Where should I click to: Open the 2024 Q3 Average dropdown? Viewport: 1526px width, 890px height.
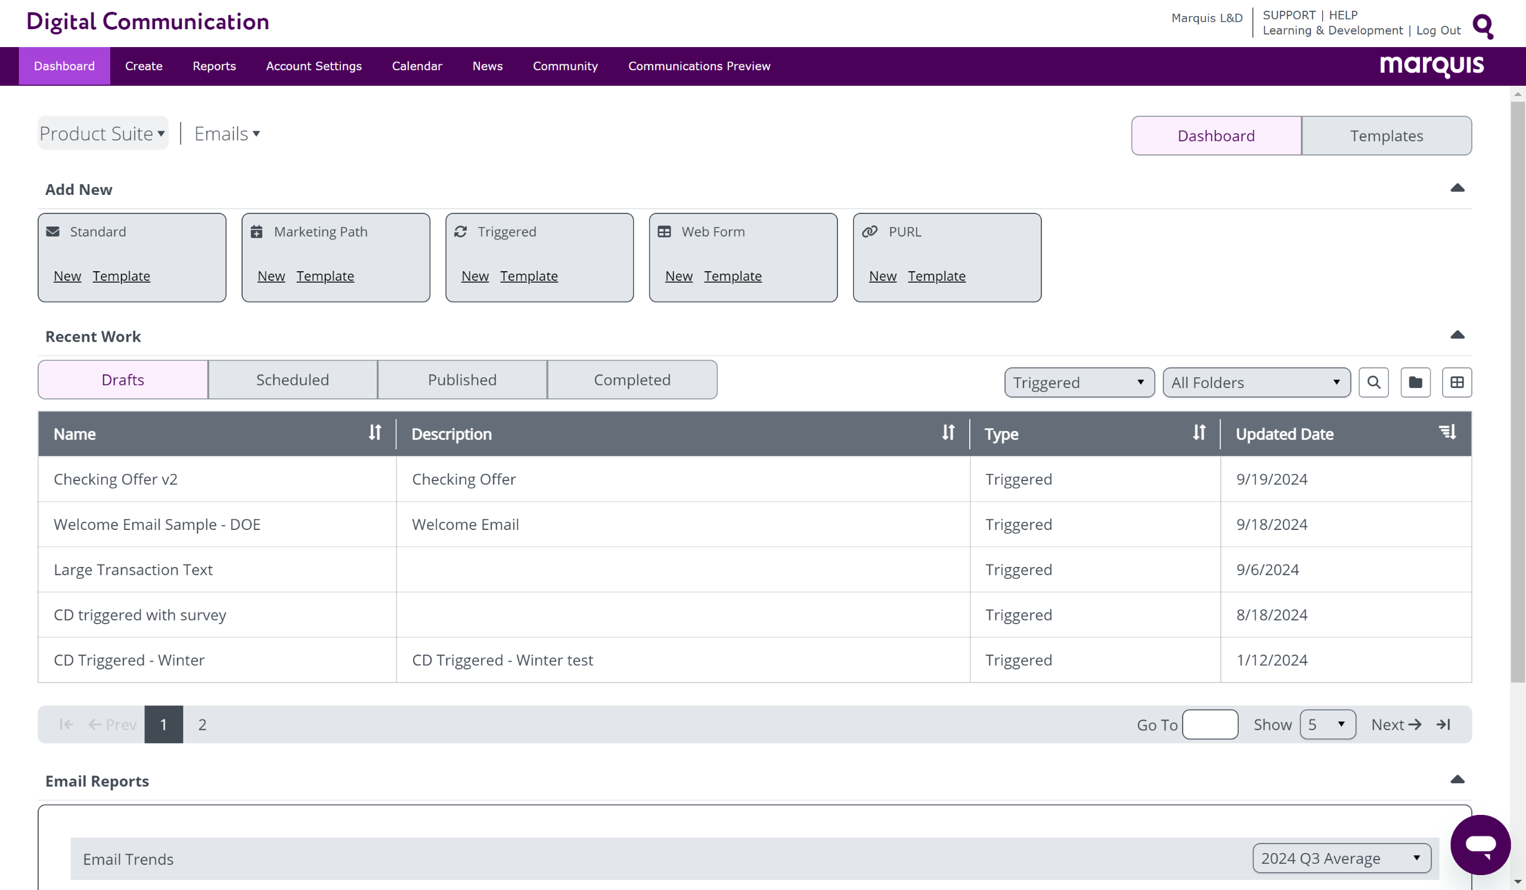[1341, 858]
